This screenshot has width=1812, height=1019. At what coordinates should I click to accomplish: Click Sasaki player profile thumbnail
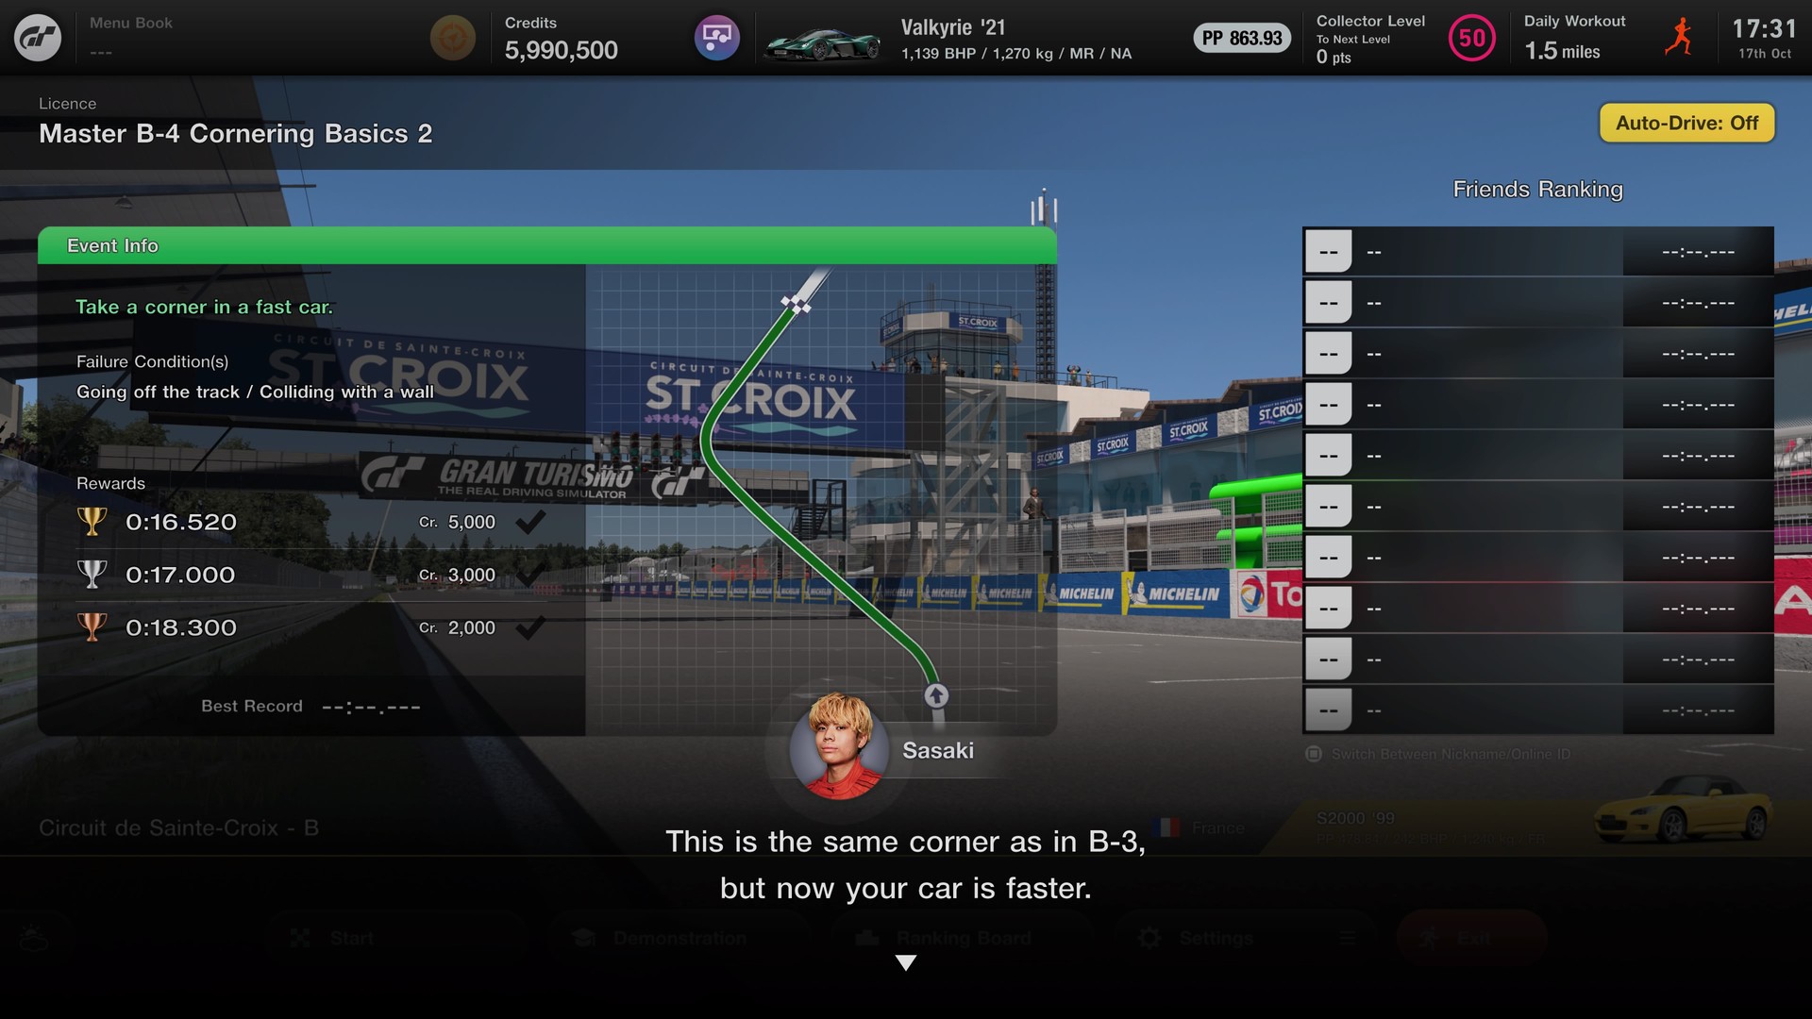[839, 746]
